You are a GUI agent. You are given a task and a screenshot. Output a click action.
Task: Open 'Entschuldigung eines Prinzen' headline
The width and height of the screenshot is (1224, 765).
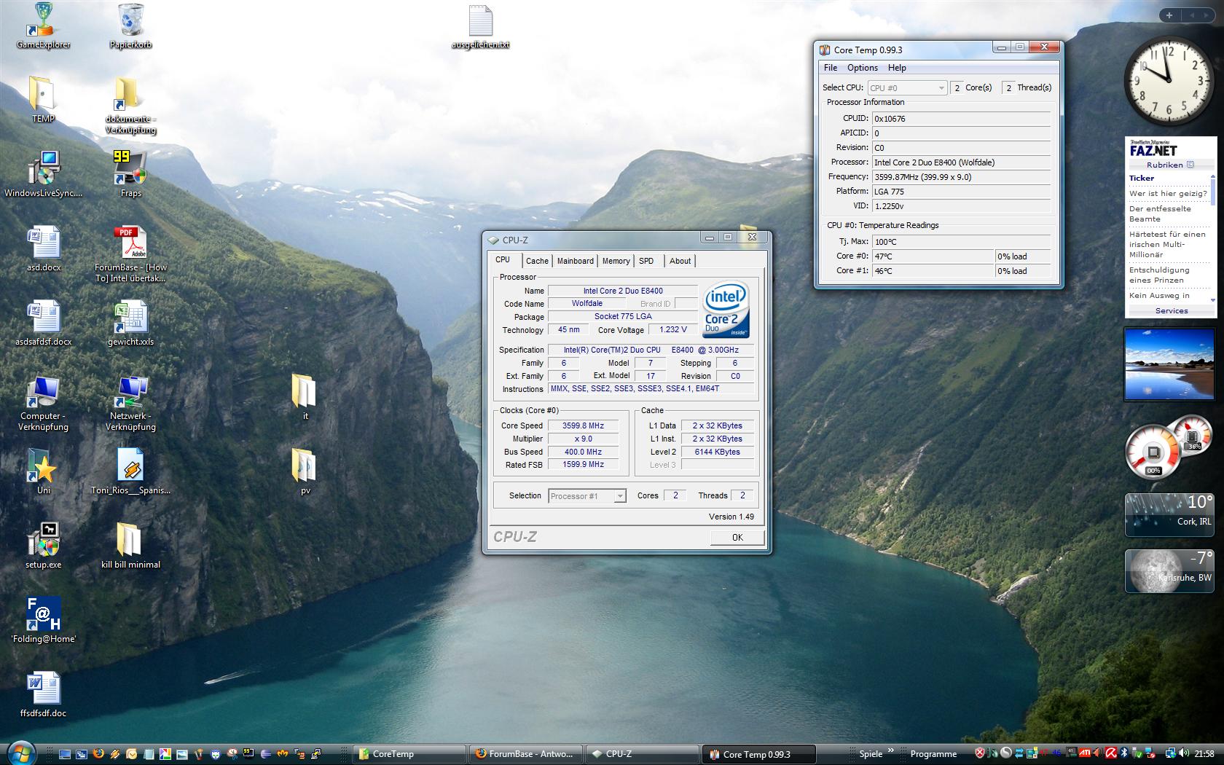click(x=1158, y=275)
